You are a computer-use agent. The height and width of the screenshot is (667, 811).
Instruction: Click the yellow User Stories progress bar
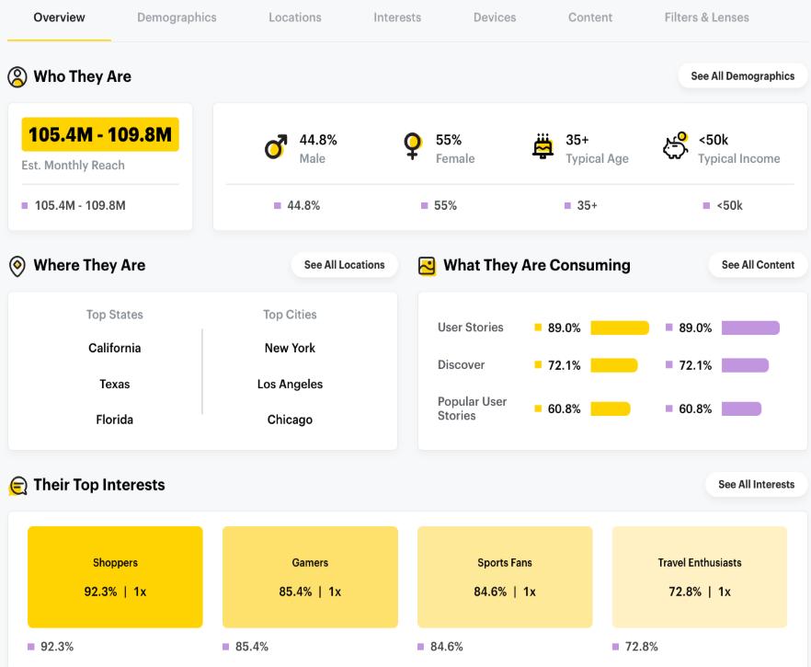620,328
